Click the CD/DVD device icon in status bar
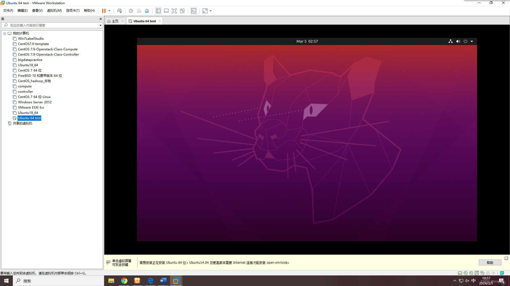Screen dimensions: 510x286 click(466, 273)
